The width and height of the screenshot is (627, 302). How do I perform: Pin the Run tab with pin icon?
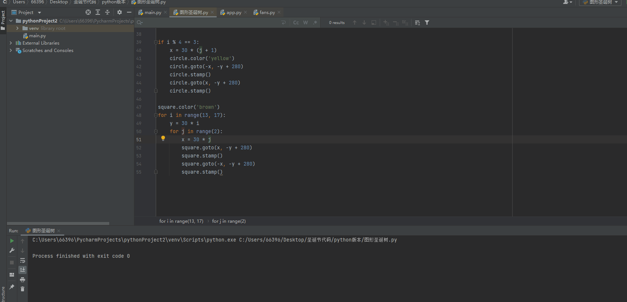point(12,287)
